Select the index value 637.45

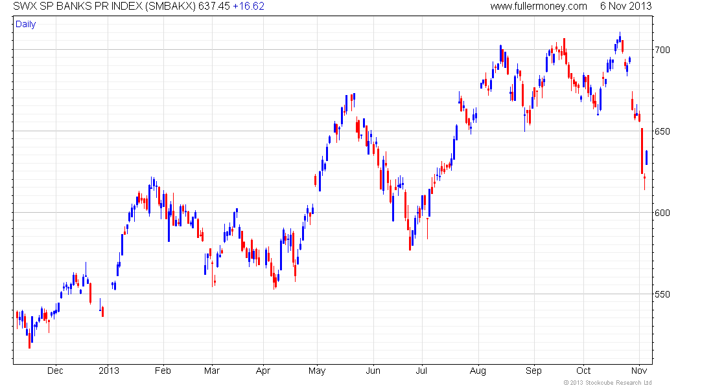click(214, 6)
